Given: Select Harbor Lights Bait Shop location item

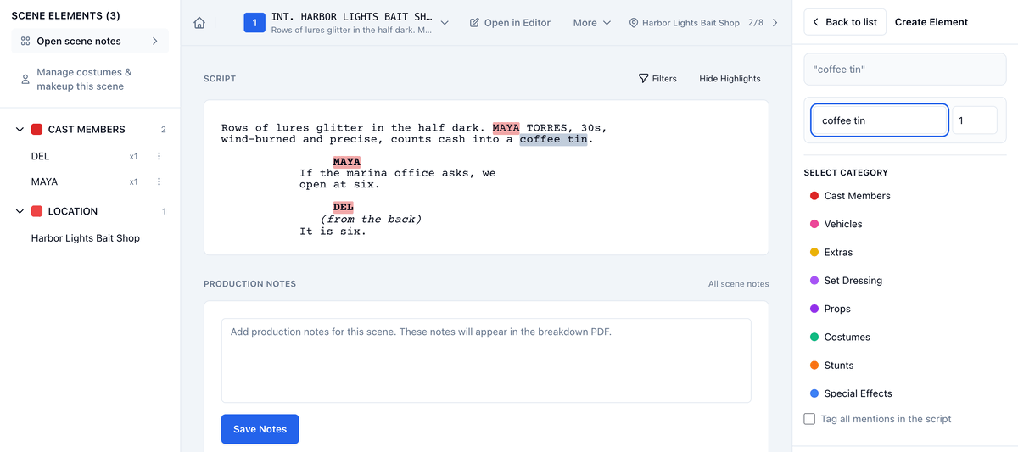Looking at the screenshot, I should point(86,238).
